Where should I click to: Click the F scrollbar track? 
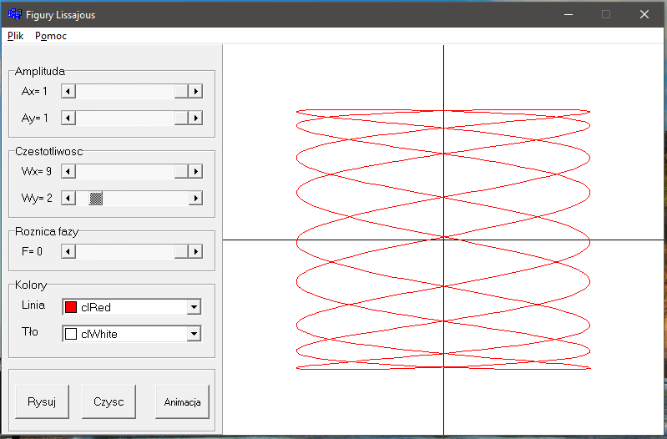click(125, 251)
